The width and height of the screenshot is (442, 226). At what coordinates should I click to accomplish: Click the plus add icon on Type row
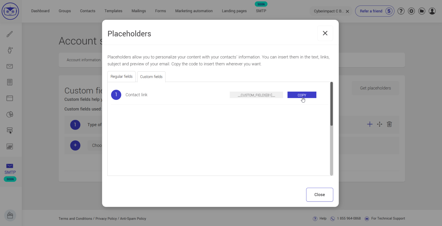(x=370, y=124)
